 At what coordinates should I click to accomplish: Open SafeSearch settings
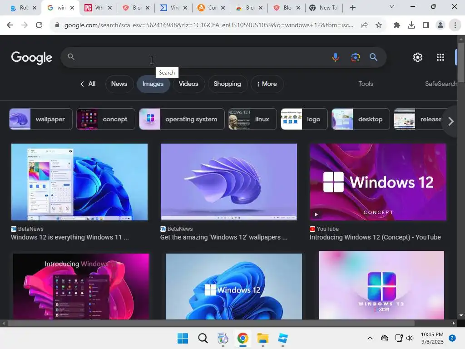[x=441, y=84]
